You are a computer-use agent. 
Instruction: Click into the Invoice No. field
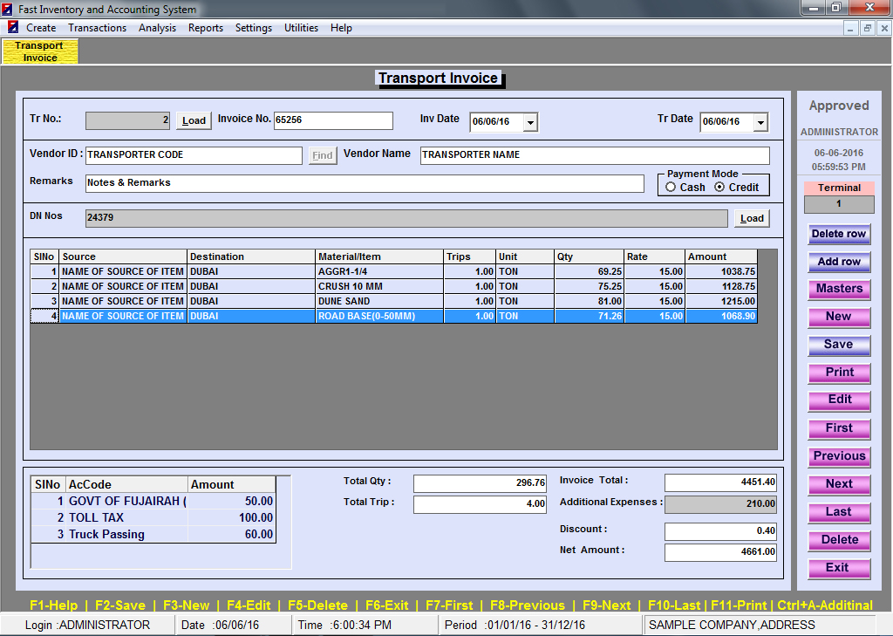coord(333,120)
